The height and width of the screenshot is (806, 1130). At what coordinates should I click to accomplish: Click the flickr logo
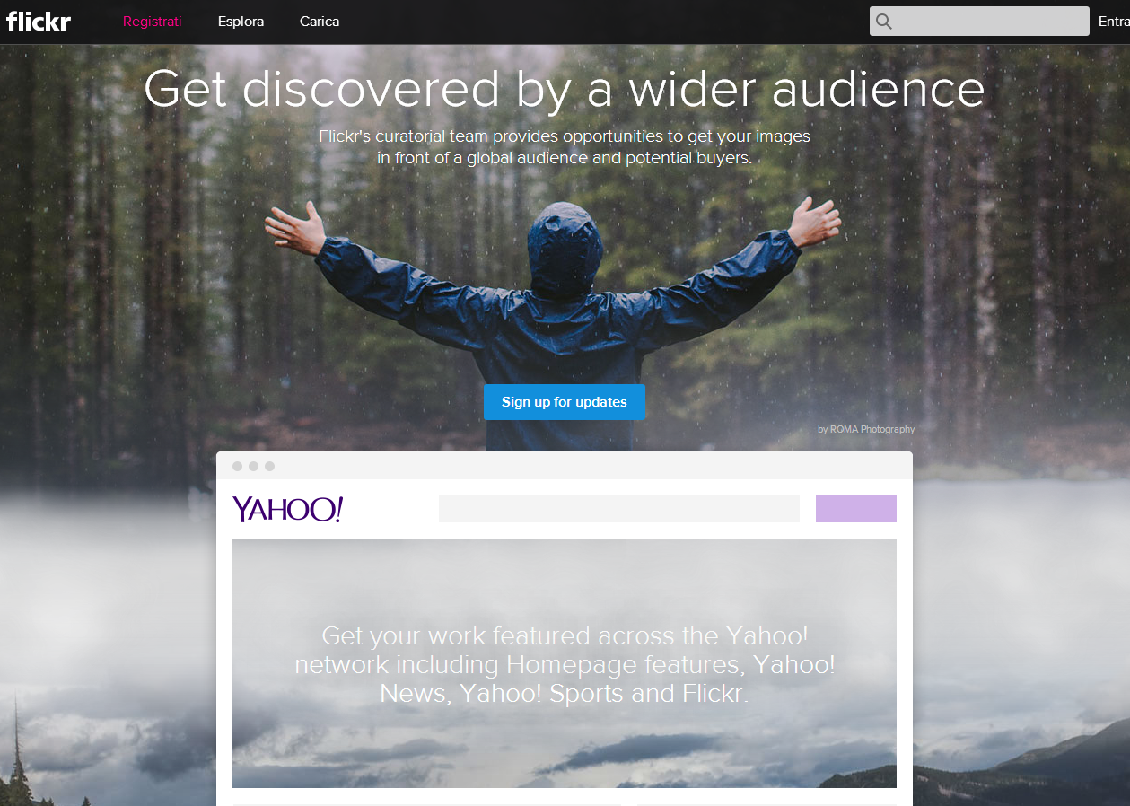pos(38,21)
